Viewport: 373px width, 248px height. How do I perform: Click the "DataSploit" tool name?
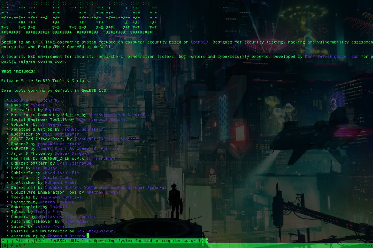[23, 187]
